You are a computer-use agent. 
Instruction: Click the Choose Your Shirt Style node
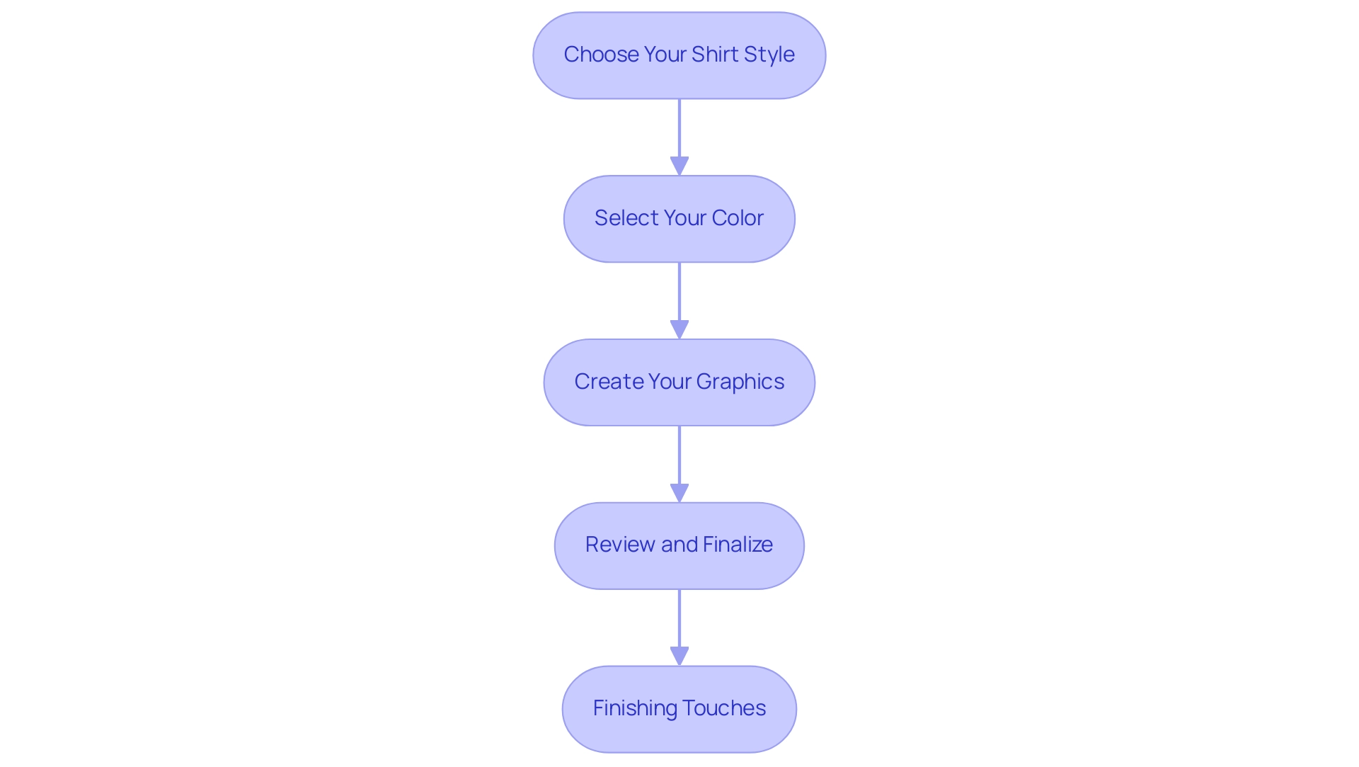click(679, 55)
